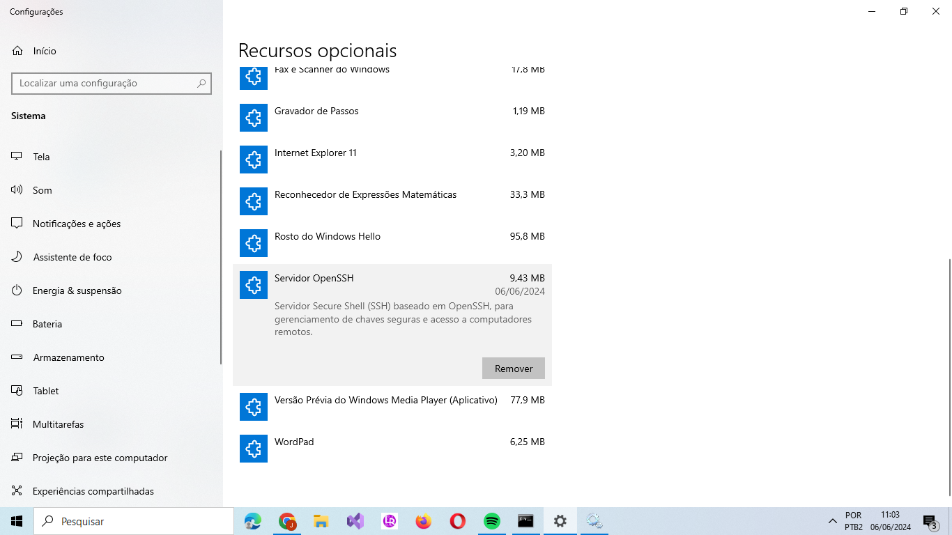
Task: Click the optional features list scrollbar
Action: [x=949, y=376]
